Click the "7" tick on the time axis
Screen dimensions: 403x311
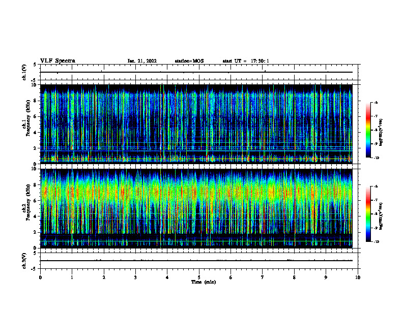click(x=263, y=277)
